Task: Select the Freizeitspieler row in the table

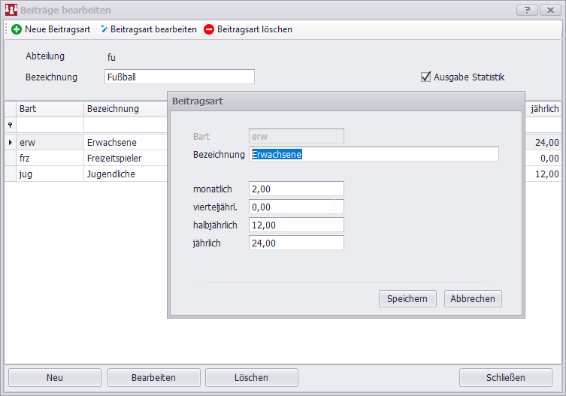Action: 114,159
